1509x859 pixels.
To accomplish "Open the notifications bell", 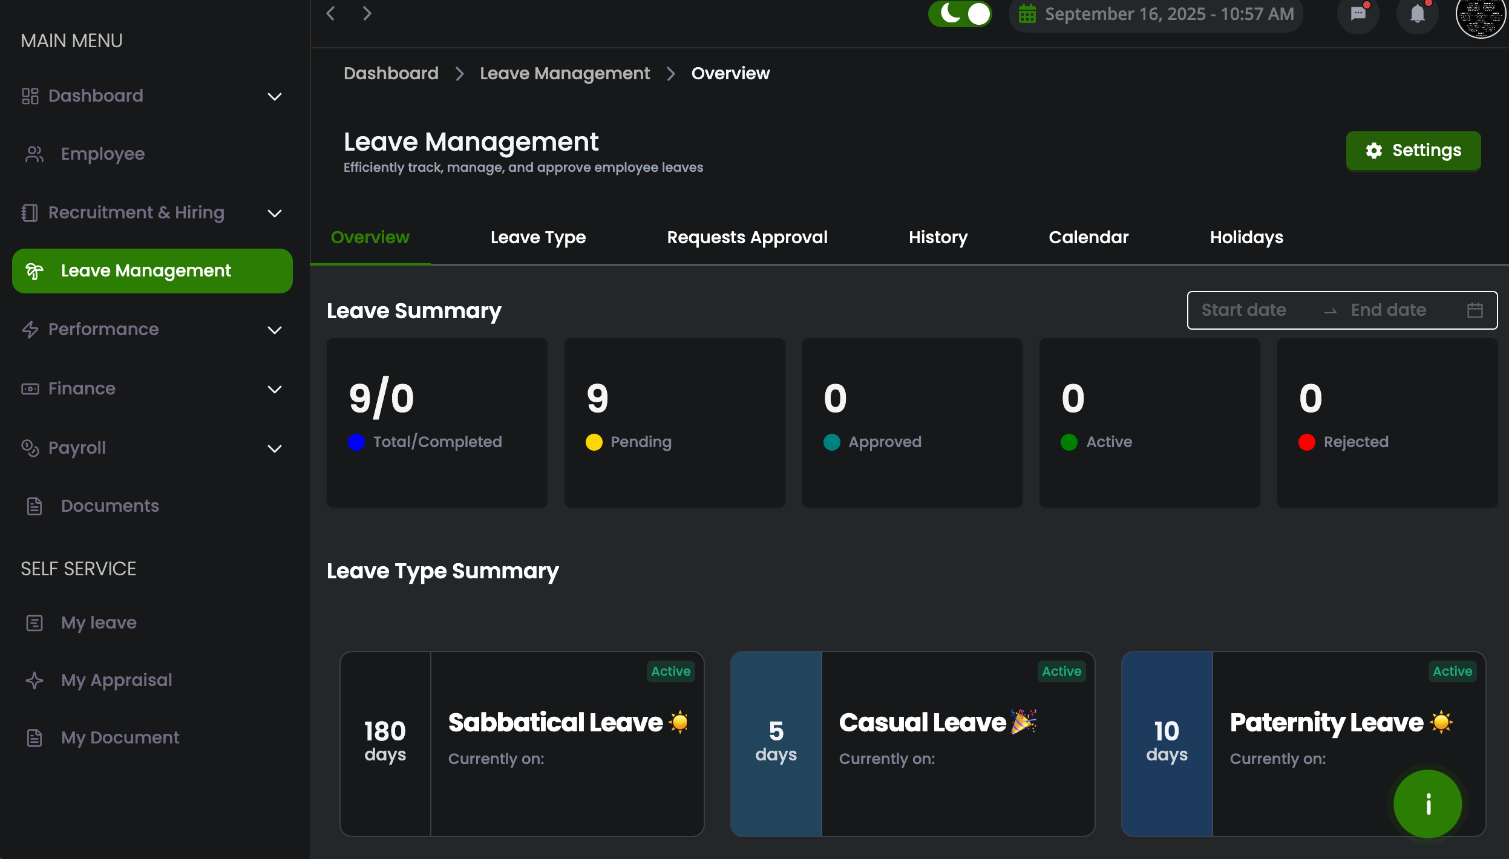I will pos(1418,14).
